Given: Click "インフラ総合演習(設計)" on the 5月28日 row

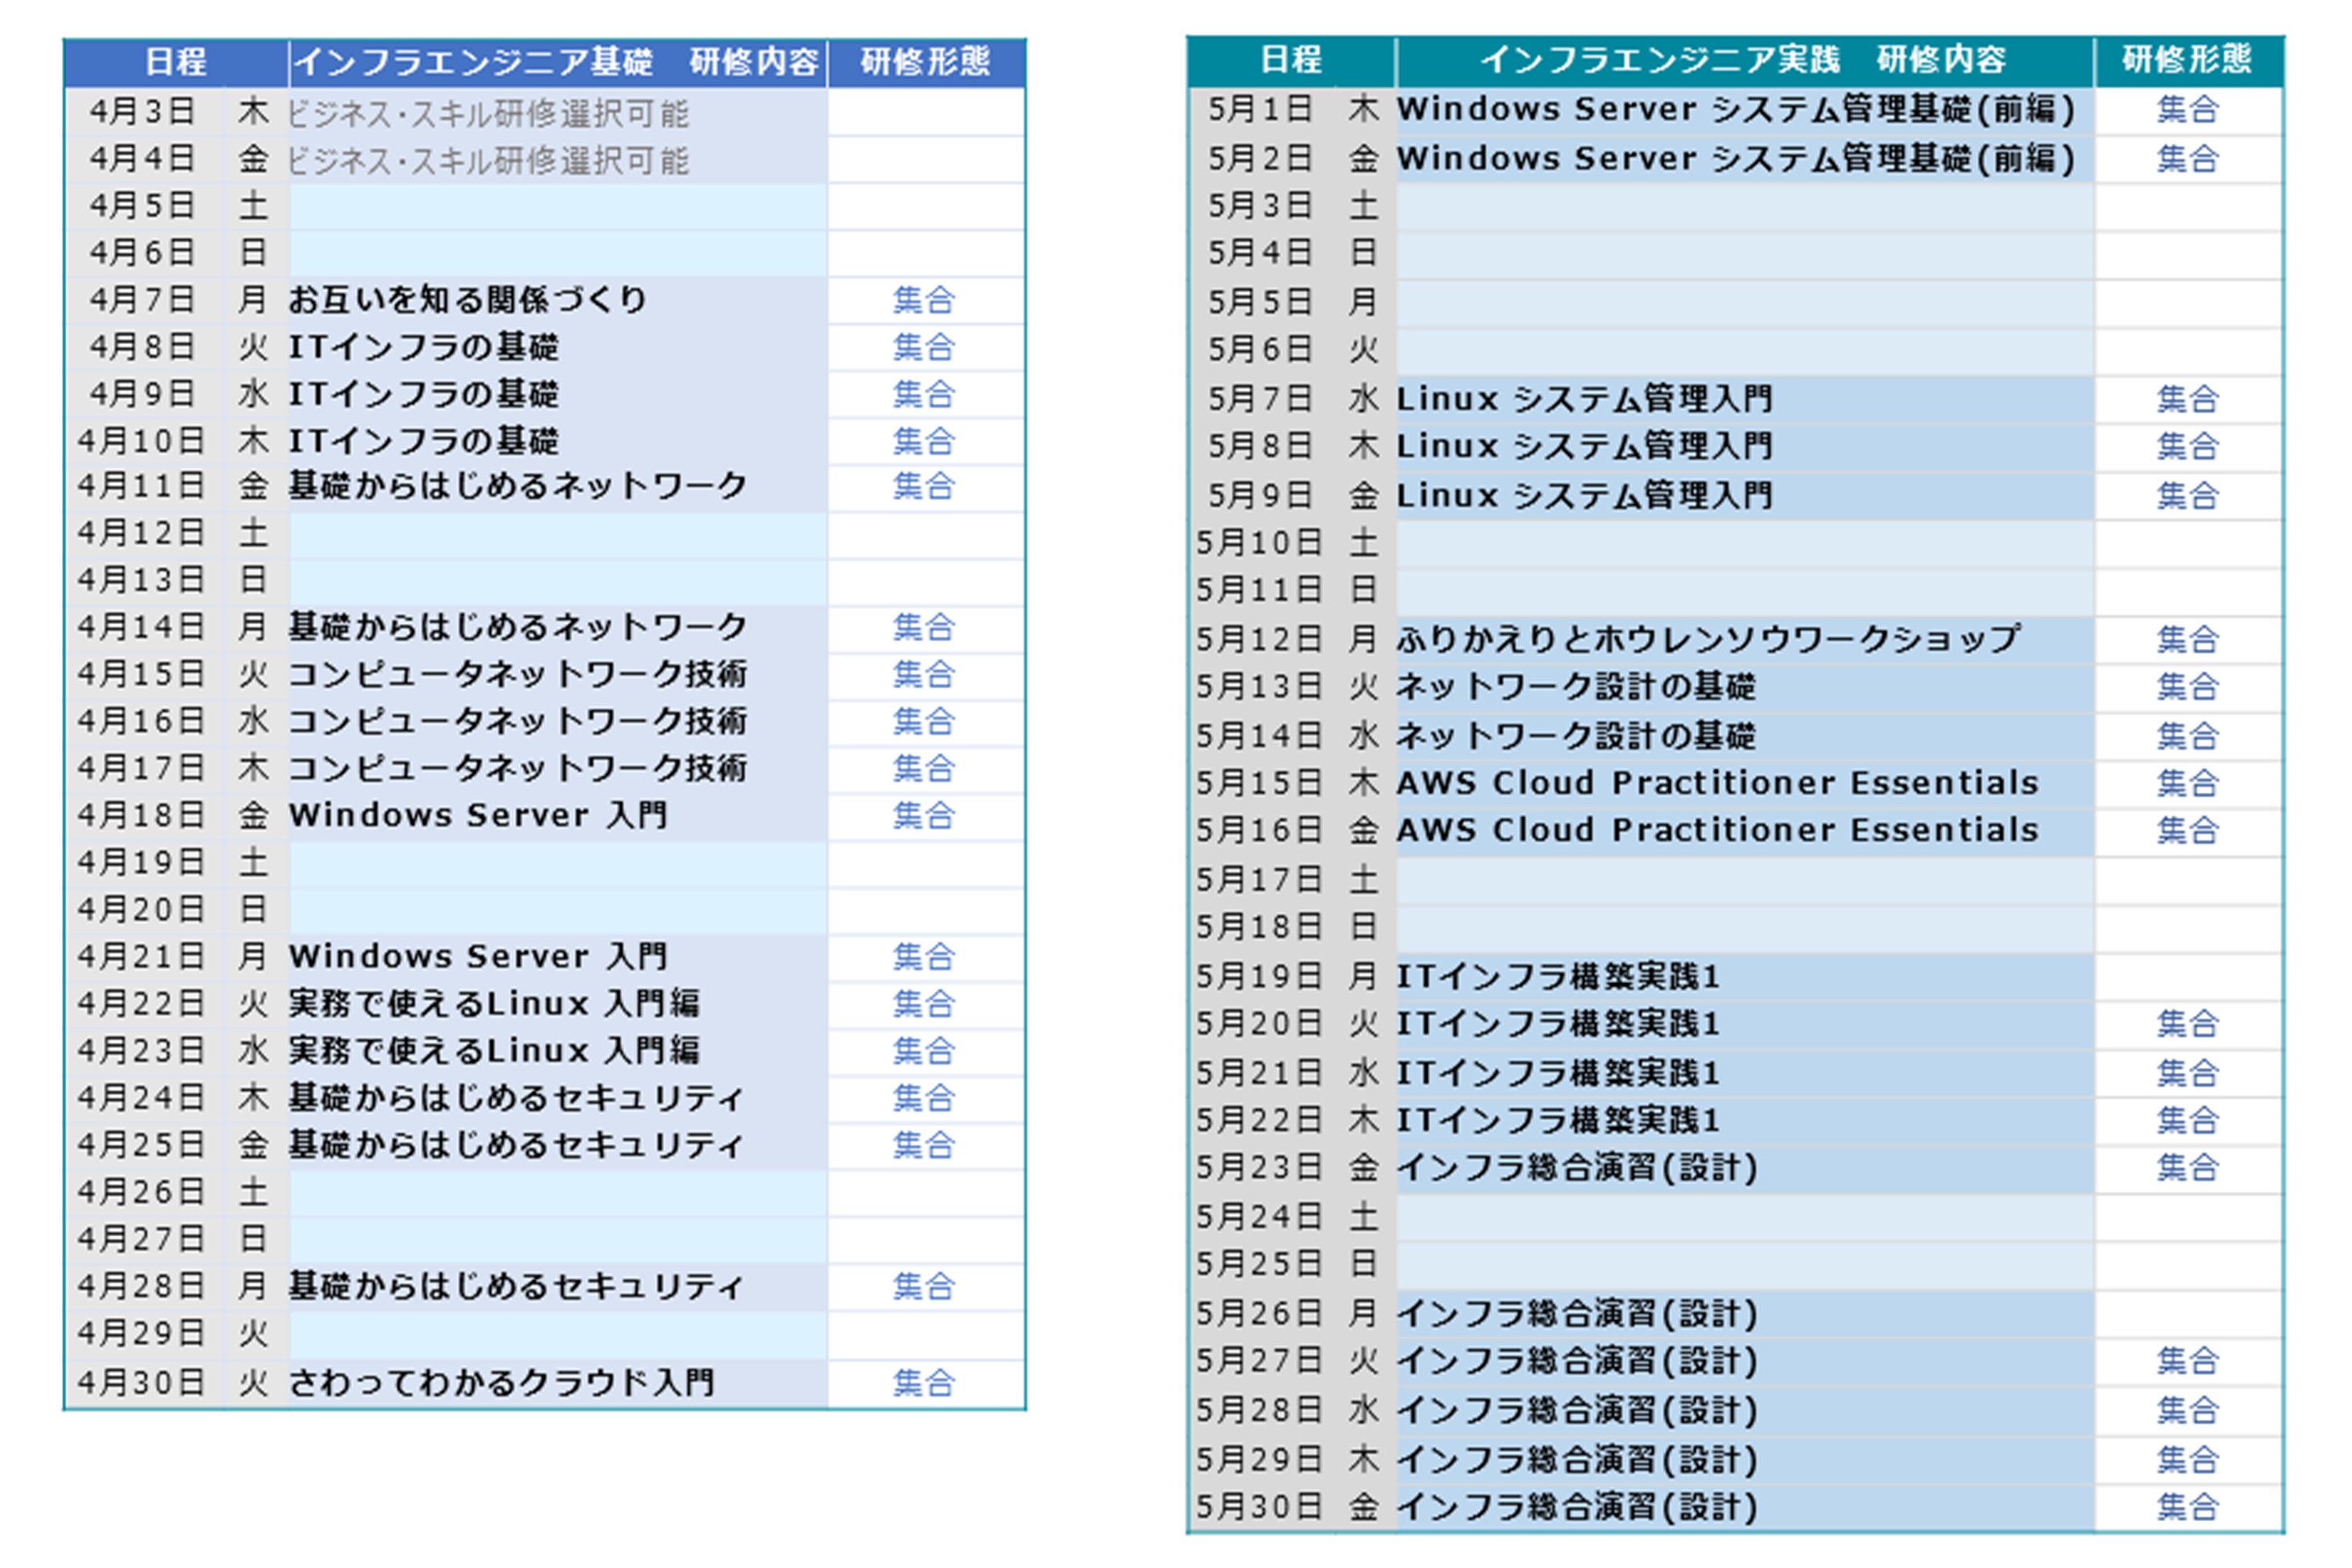Looking at the screenshot, I should [x=1577, y=1410].
